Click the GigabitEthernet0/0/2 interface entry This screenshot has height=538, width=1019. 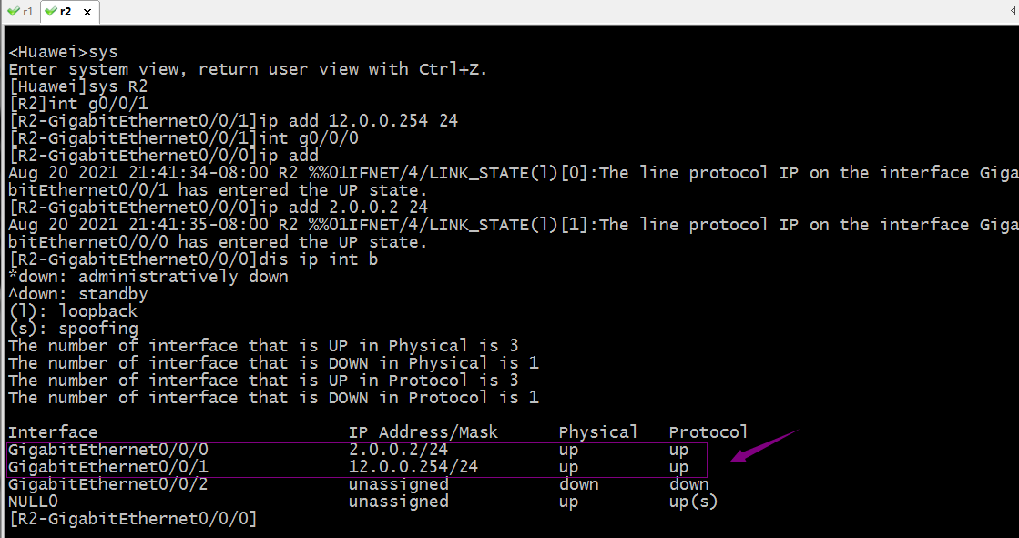tap(107, 484)
